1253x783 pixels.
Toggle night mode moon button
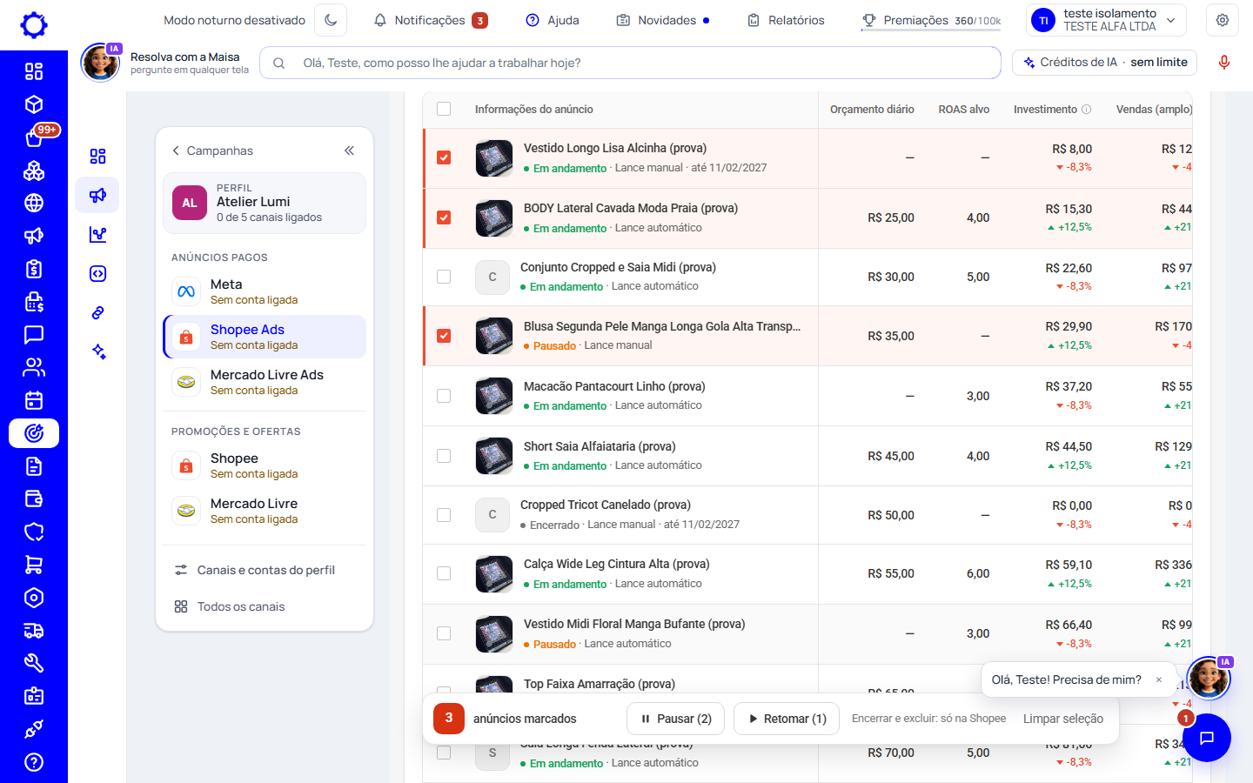[x=331, y=20]
